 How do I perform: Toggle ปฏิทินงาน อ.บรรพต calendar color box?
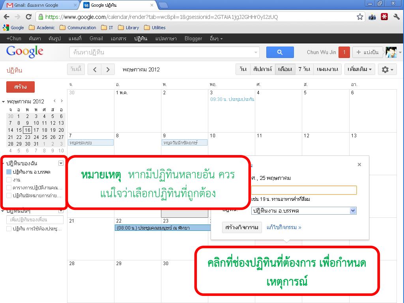[x=9, y=172]
